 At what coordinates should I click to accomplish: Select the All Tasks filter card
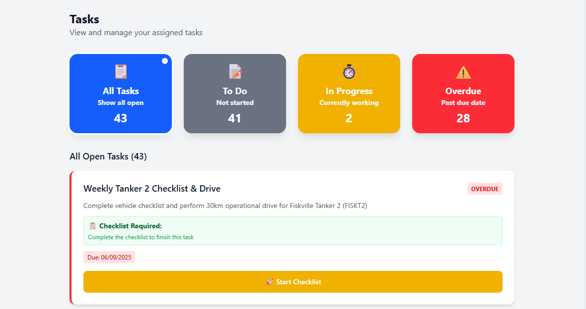[x=120, y=94]
